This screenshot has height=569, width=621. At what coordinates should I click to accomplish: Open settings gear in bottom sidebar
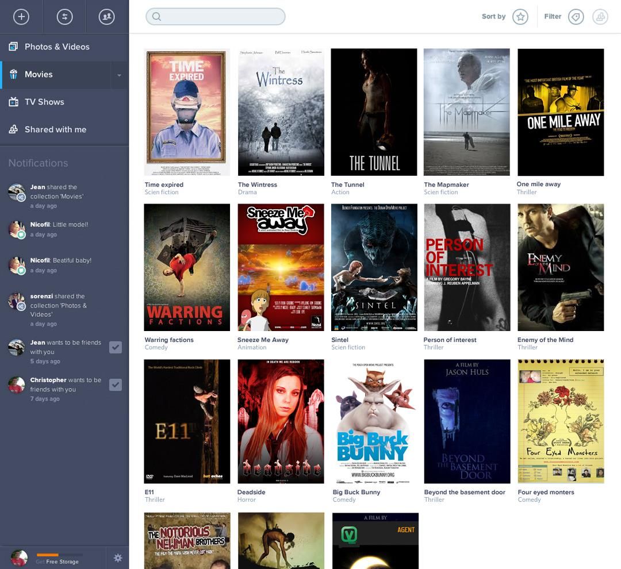(x=118, y=558)
